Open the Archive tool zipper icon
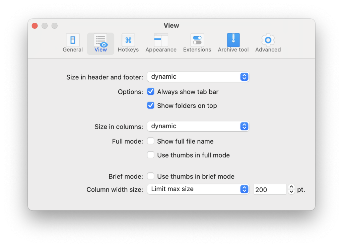The height and width of the screenshot is (247, 343). (233, 40)
